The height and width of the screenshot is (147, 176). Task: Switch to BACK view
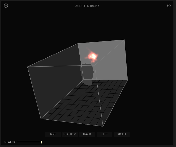[87, 134]
